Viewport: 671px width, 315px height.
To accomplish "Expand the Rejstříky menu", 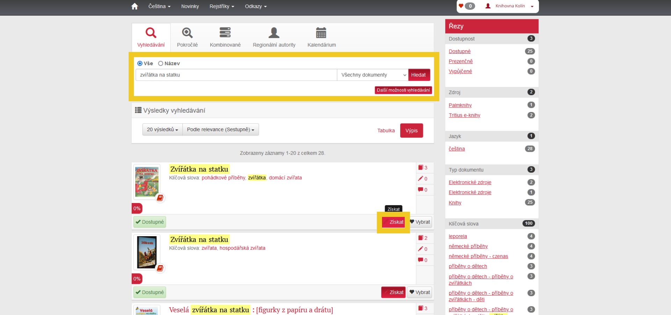I will [222, 6].
